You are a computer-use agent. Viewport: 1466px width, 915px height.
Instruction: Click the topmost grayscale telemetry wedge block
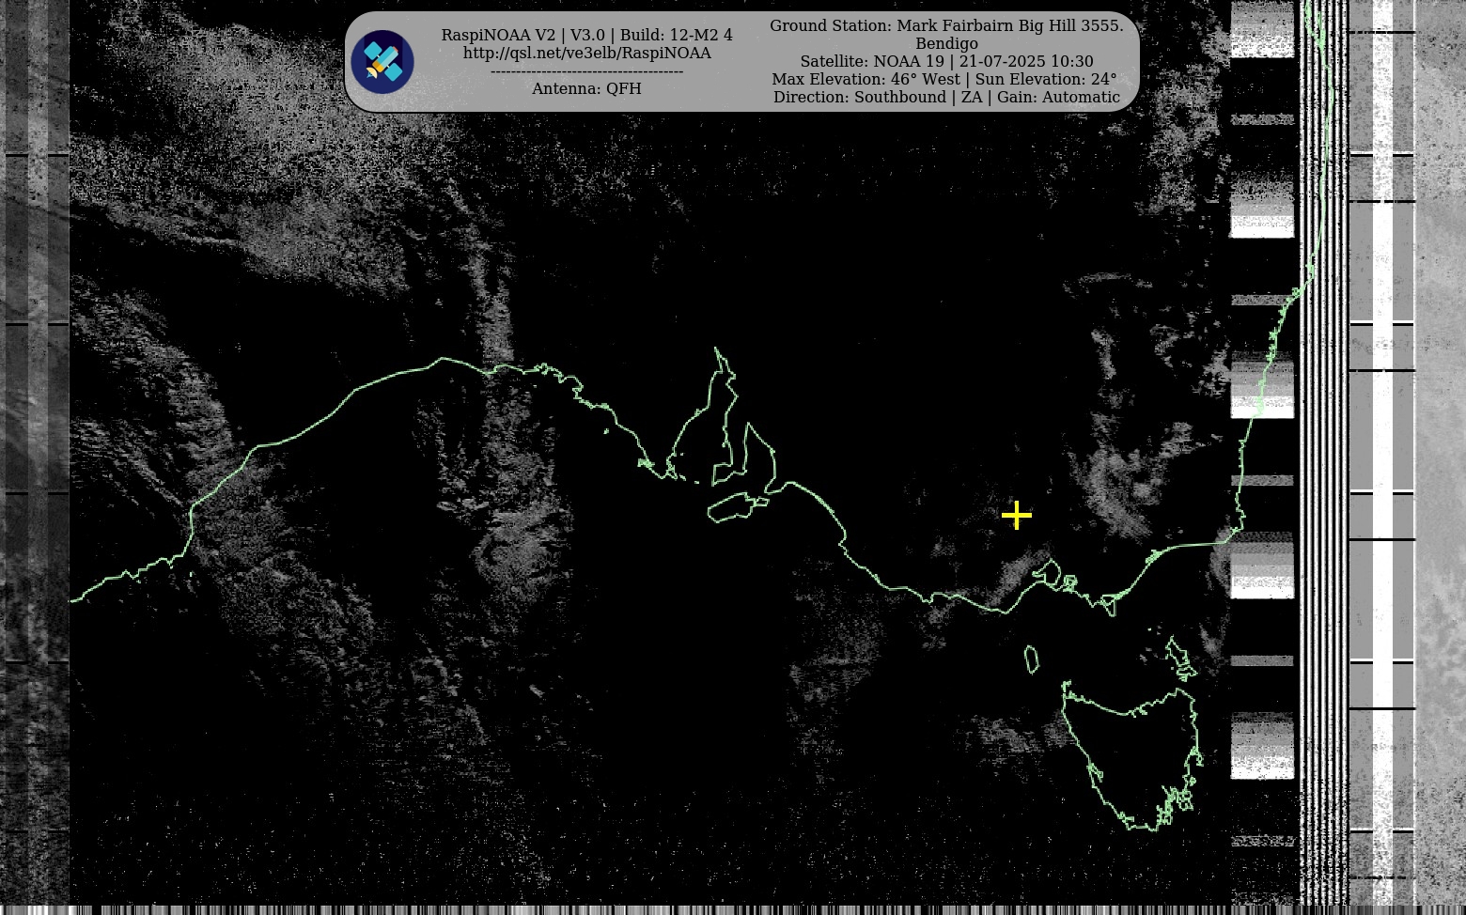[1262, 28]
